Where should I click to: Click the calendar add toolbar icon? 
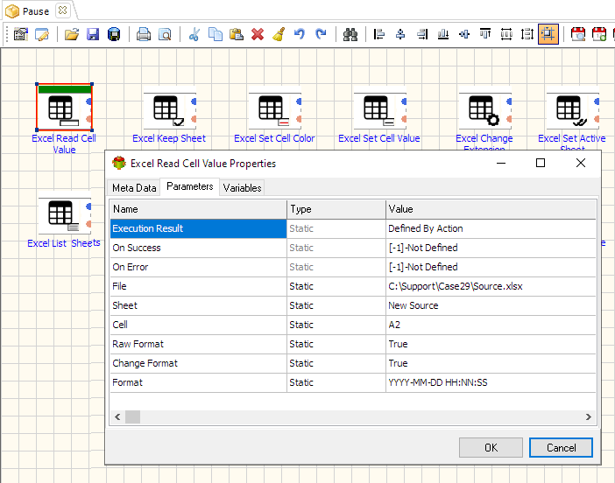599,34
